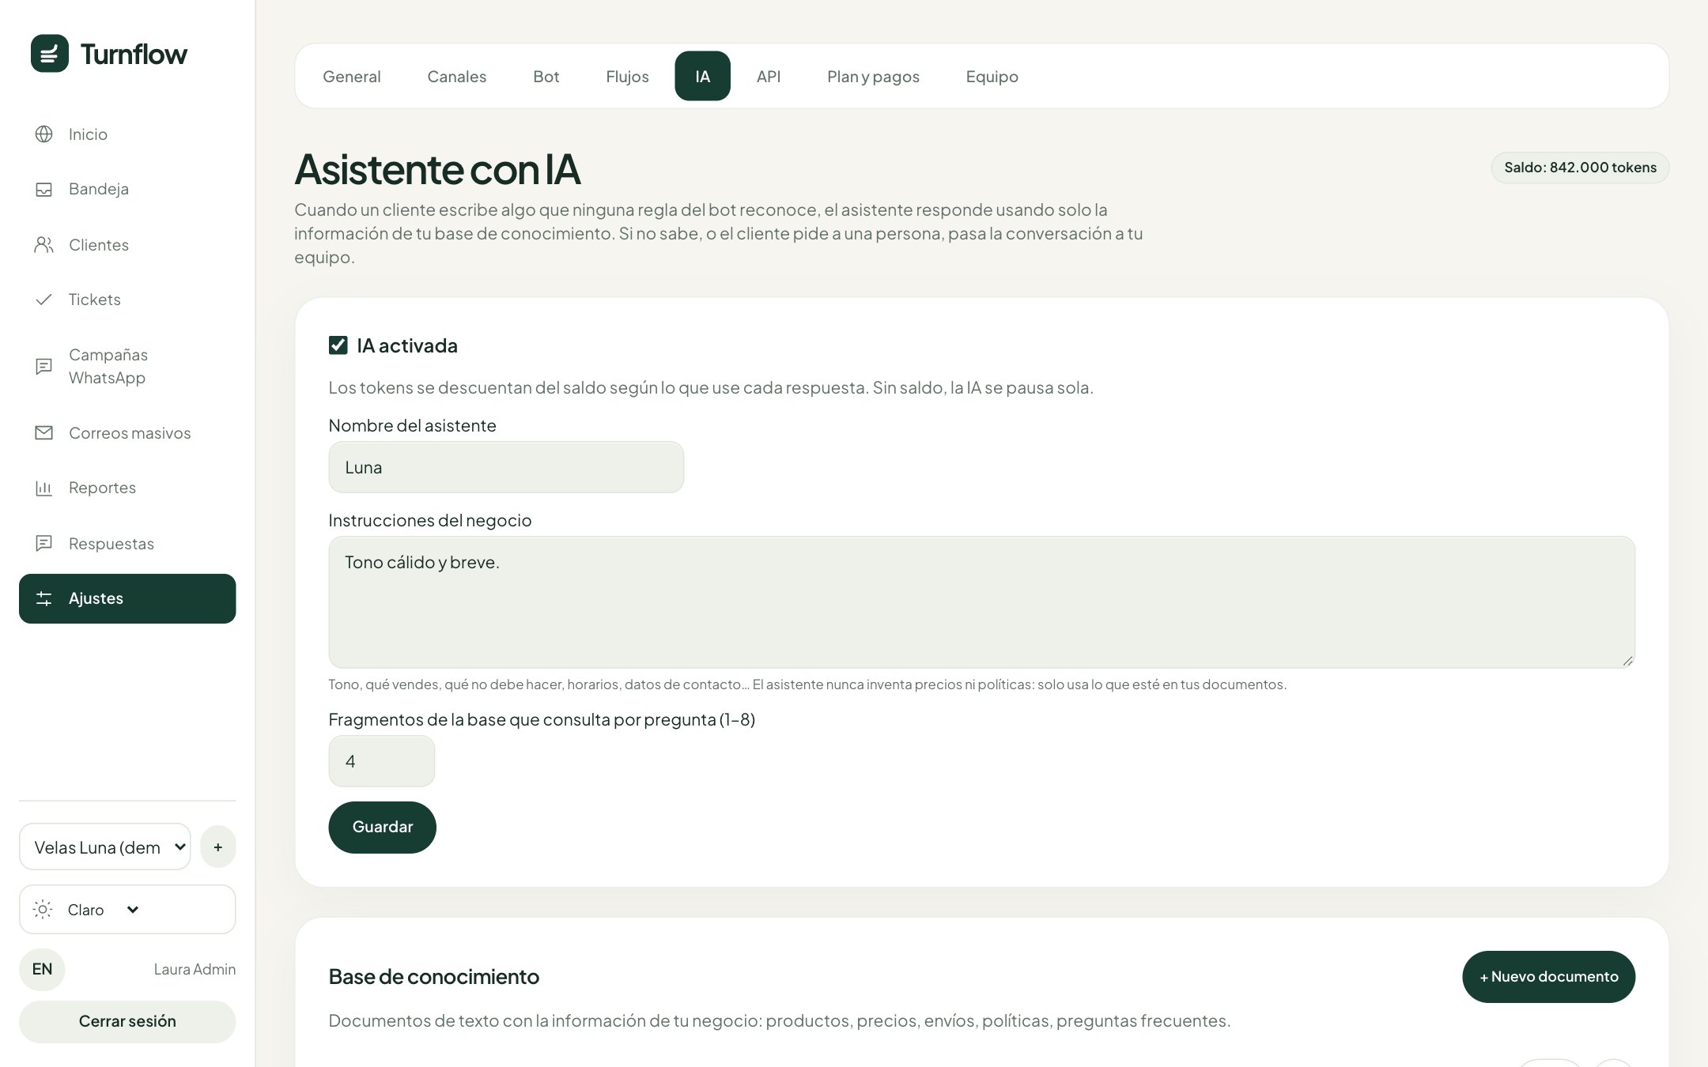This screenshot has width=1708, height=1067.
Task: Grab the textarea resize handle
Action: (x=1627, y=661)
